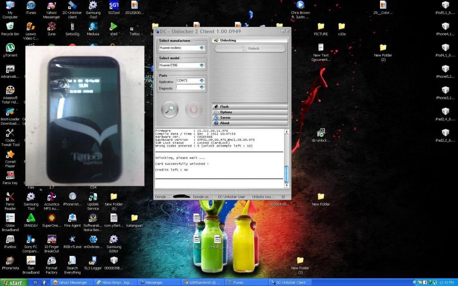Viewport: 458px width, 286px height.
Task: Open iTunes desktop icon
Action: [x=31, y=8]
